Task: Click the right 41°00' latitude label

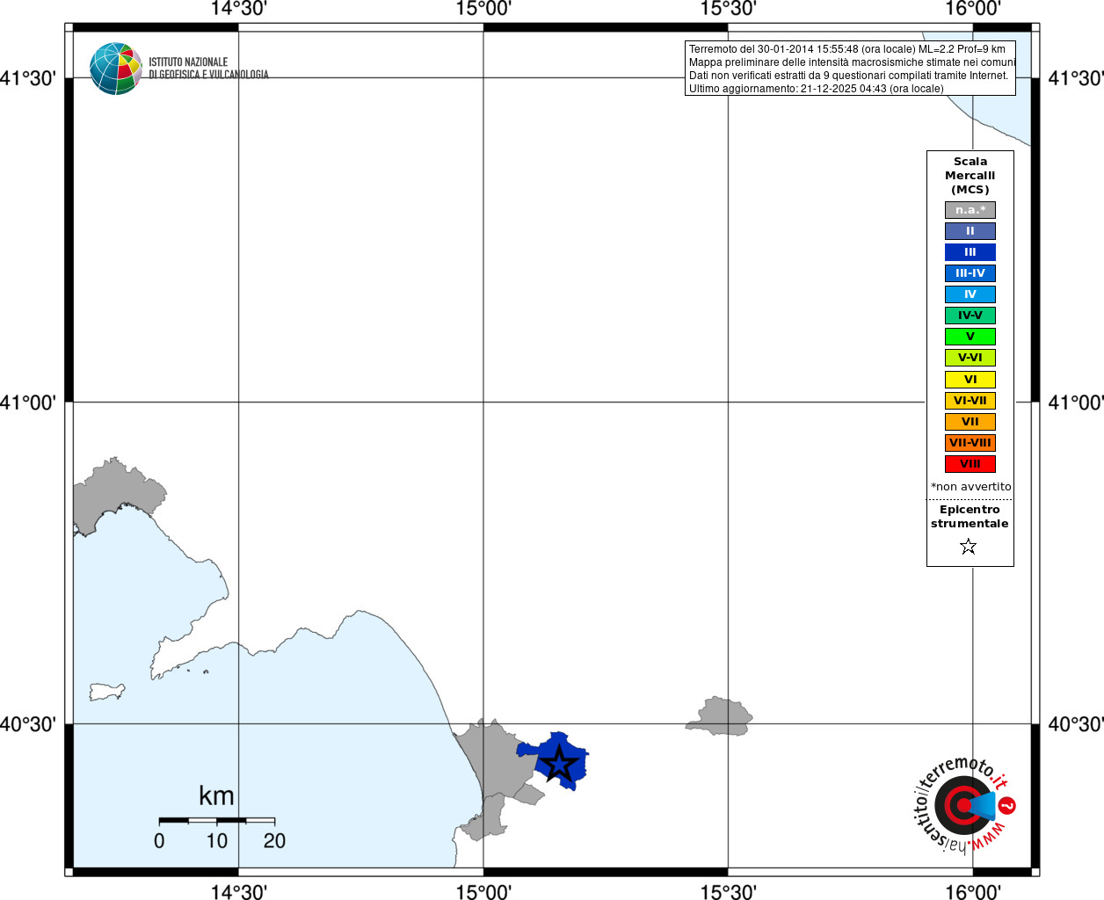Action: click(x=1076, y=403)
